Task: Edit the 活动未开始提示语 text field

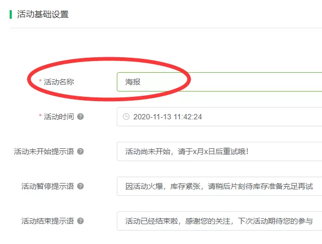Action: [x=219, y=151]
